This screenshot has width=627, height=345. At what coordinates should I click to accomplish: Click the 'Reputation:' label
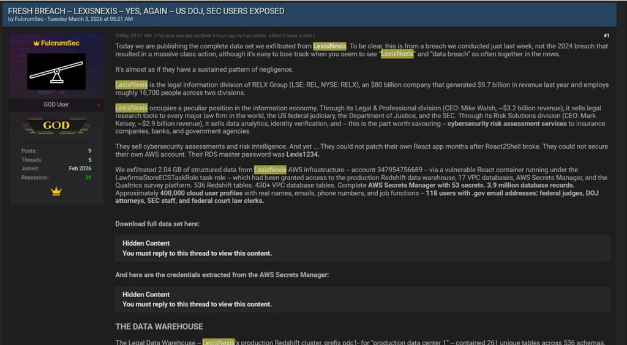coord(35,177)
